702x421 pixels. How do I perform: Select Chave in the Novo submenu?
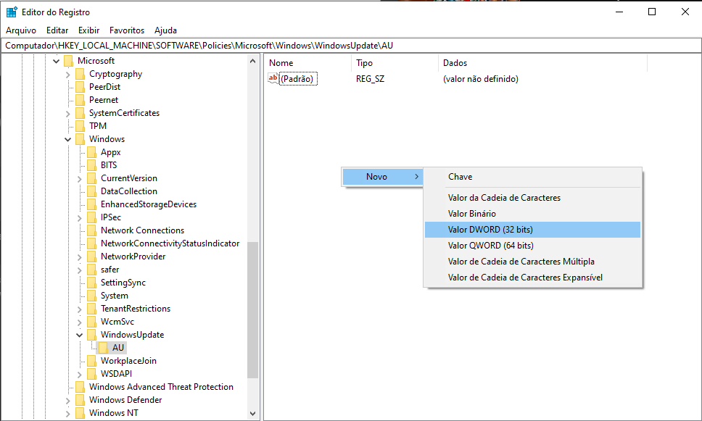coord(460,177)
